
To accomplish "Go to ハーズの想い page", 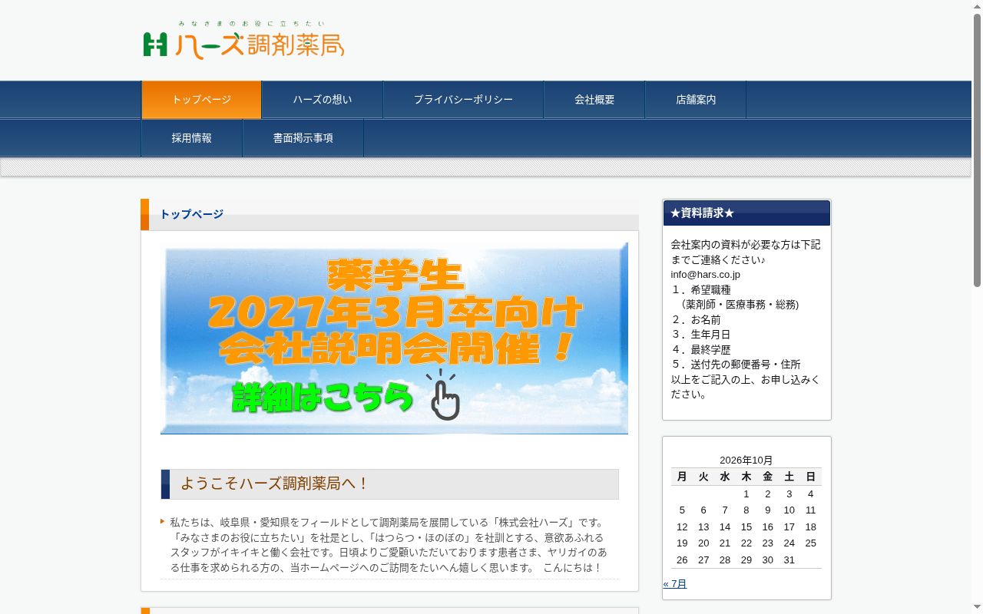I will (x=323, y=100).
